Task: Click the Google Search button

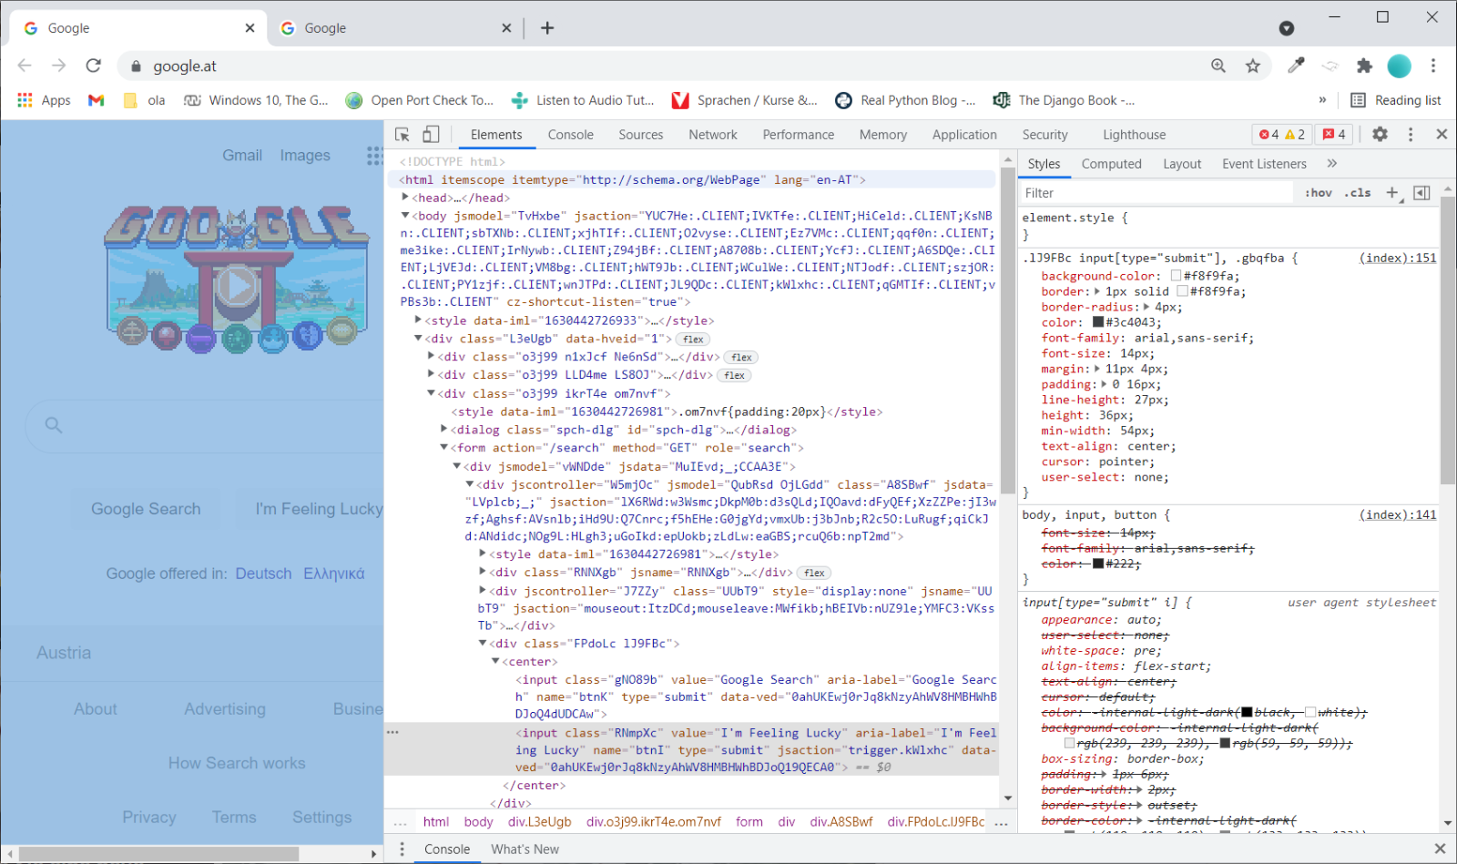Action: (x=146, y=509)
